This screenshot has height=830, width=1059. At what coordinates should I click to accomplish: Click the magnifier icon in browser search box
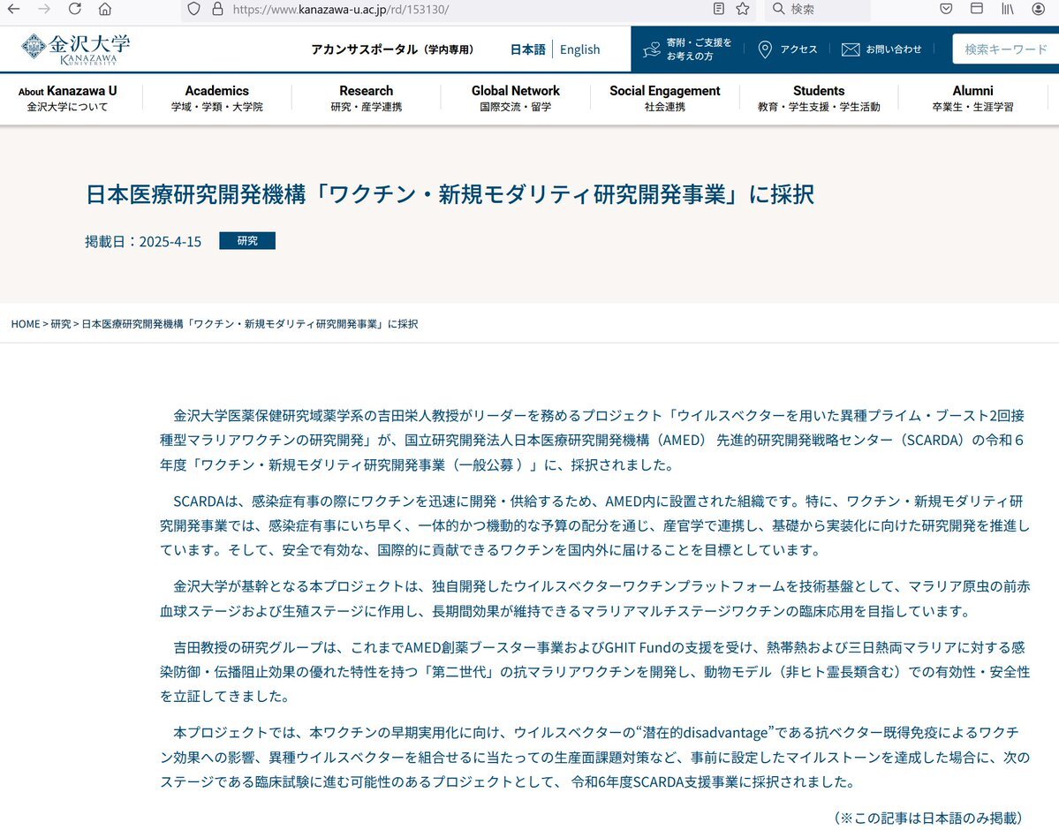tap(779, 9)
